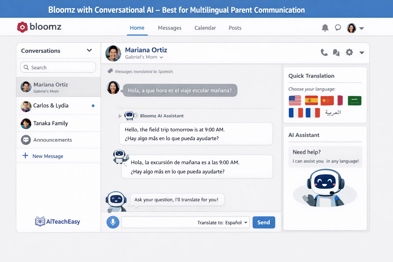Click the Send button
The height and width of the screenshot is (262, 393).
264,222
